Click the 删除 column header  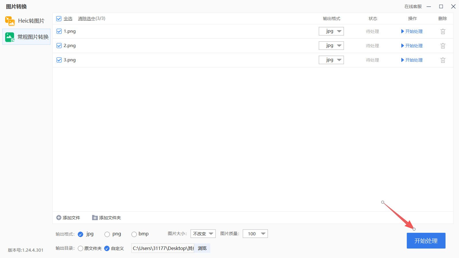coord(443,19)
